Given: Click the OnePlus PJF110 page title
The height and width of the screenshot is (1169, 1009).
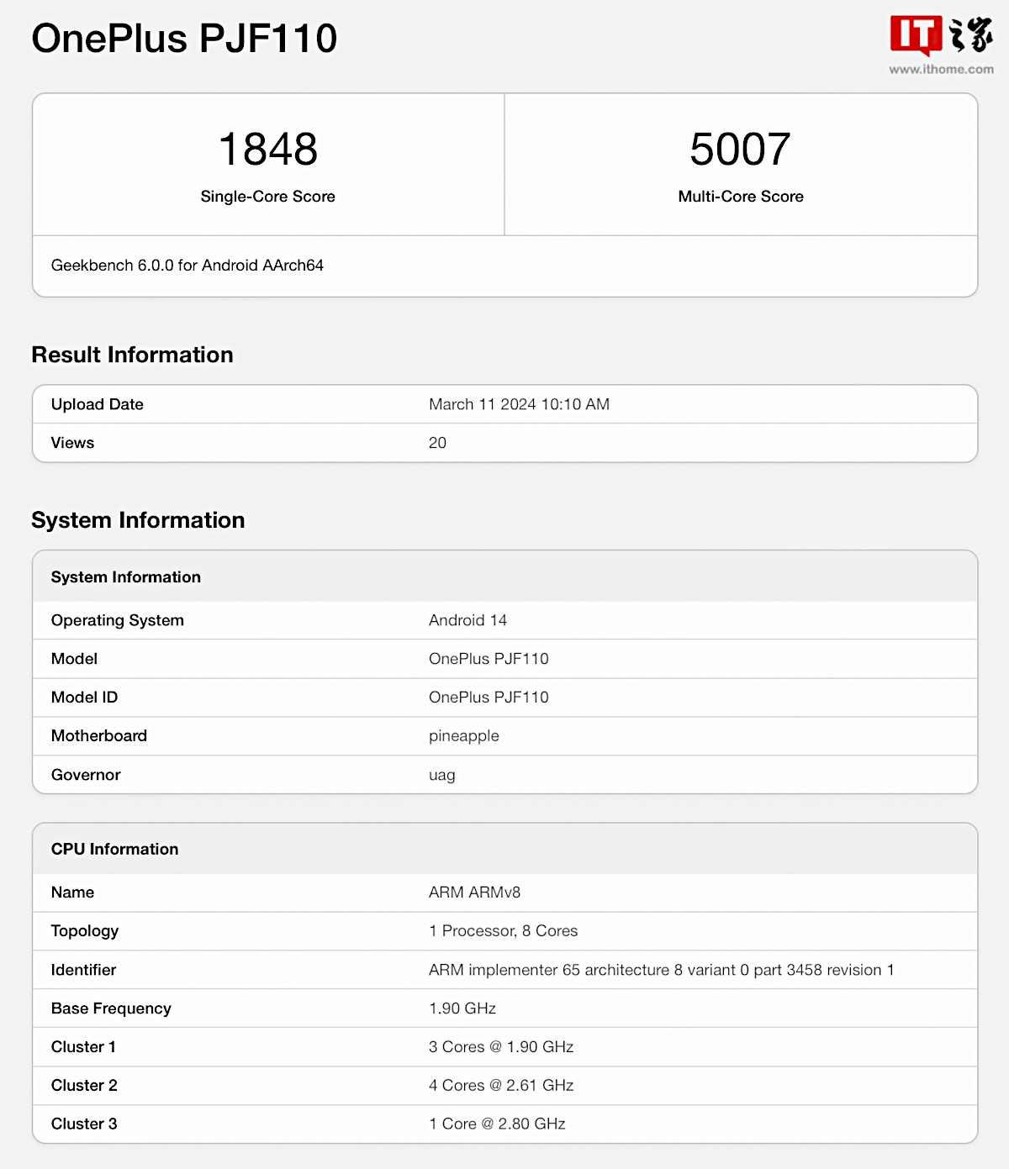Looking at the screenshot, I should 184,39.
